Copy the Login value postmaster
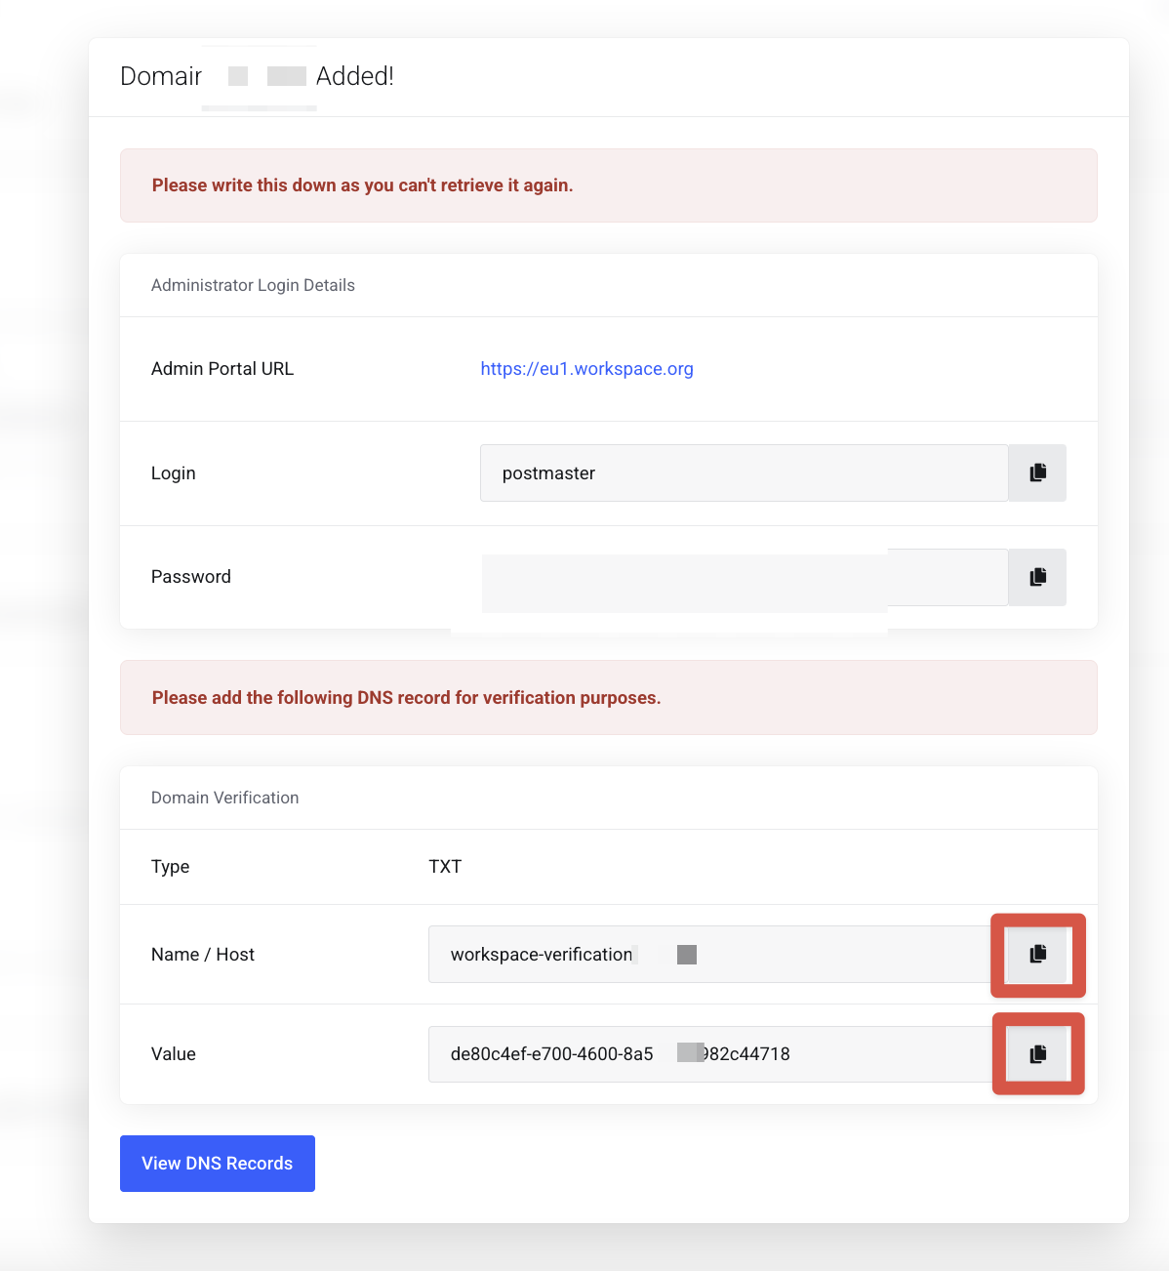The height and width of the screenshot is (1271, 1169). [1037, 473]
